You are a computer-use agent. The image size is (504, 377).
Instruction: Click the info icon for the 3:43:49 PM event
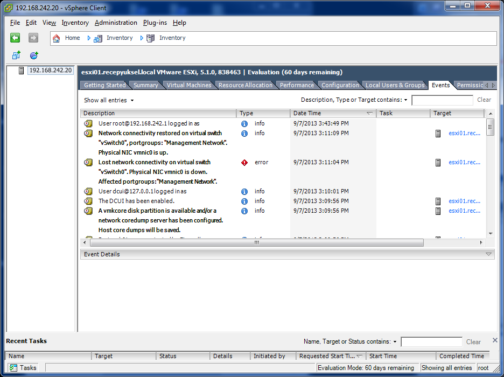pyautogui.click(x=244, y=124)
